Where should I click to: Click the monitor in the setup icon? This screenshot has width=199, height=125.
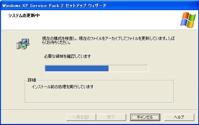click(25, 41)
